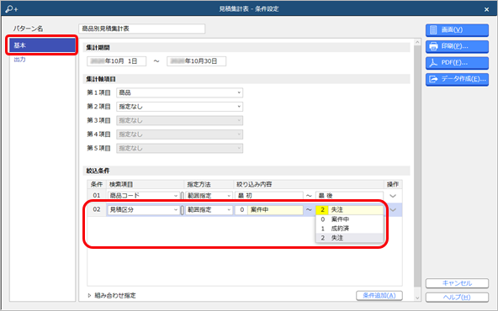This screenshot has height=311, width=498.
Task: Open 検索項目 dropdown 商品コード in row 01
Action: pos(143,196)
